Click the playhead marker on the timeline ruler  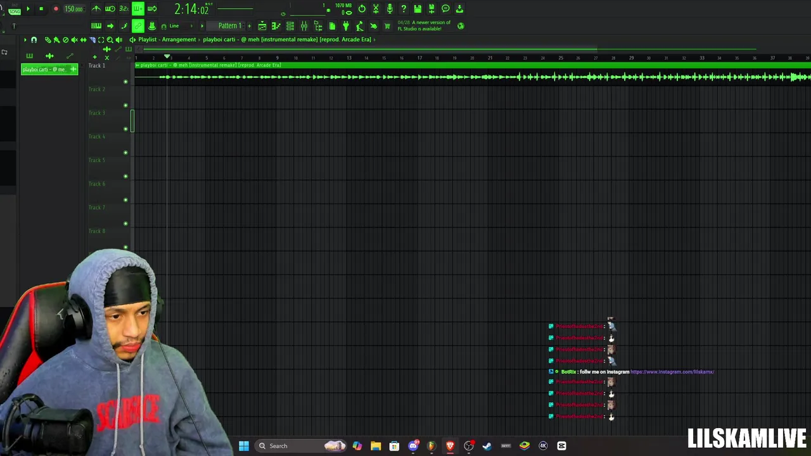[x=167, y=57]
